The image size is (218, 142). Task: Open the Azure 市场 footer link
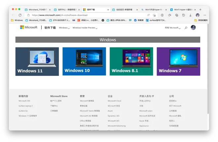(x=144, y=121)
